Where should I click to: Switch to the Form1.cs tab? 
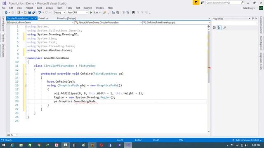click(x=43, y=18)
